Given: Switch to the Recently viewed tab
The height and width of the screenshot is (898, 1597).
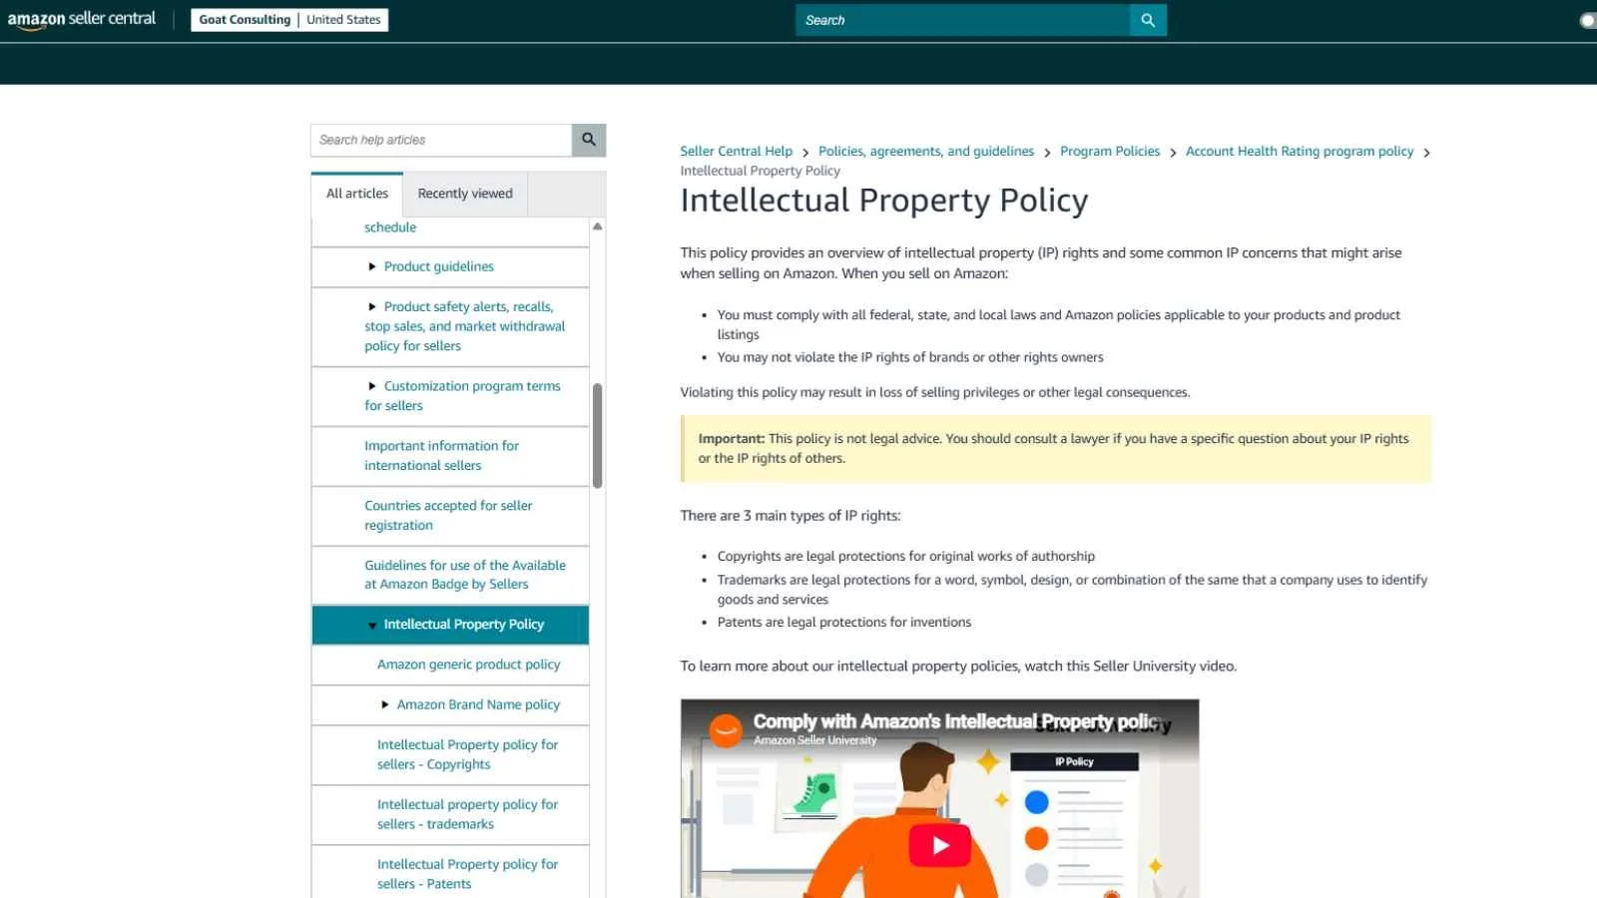Looking at the screenshot, I should (465, 194).
